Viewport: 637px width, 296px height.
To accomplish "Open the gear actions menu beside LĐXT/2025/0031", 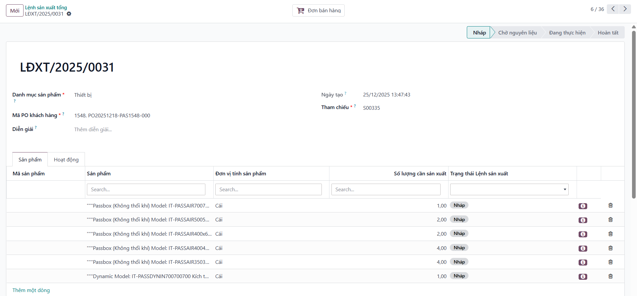I will 69,14.
